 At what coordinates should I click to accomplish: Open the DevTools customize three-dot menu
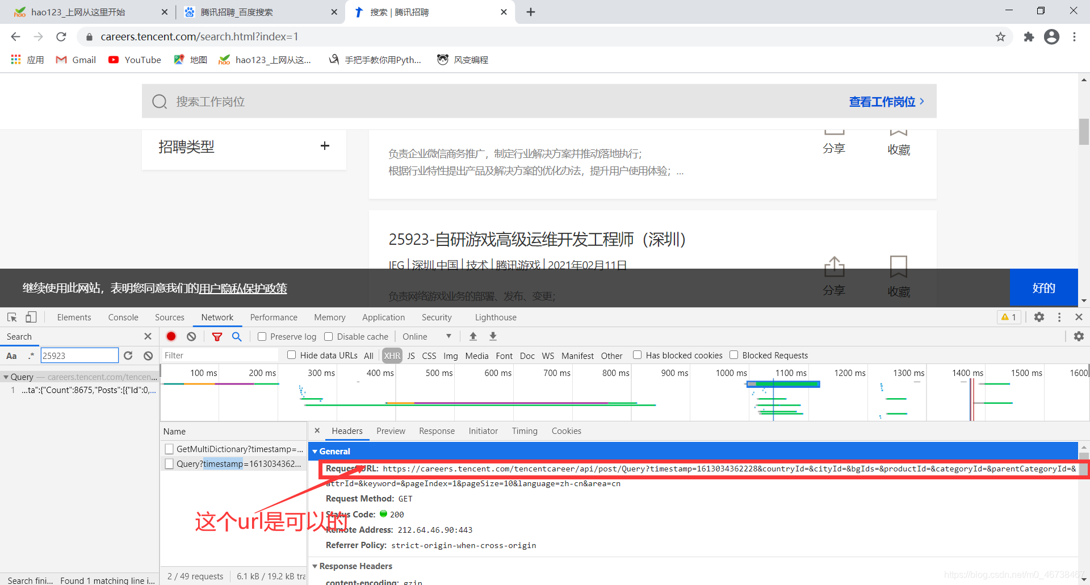click(x=1059, y=317)
